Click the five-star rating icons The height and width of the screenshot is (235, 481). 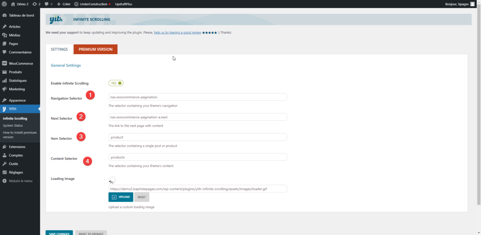tap(210, 32)
